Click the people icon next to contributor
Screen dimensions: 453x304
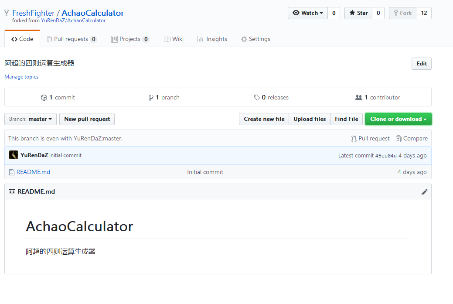(x=358, y=97)
